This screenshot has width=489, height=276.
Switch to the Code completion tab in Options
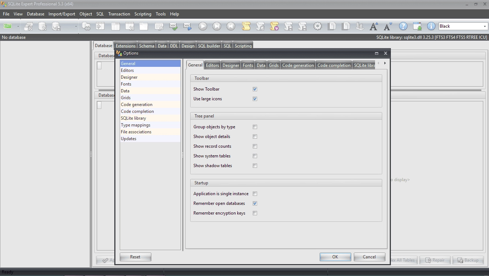click(334, 65)
